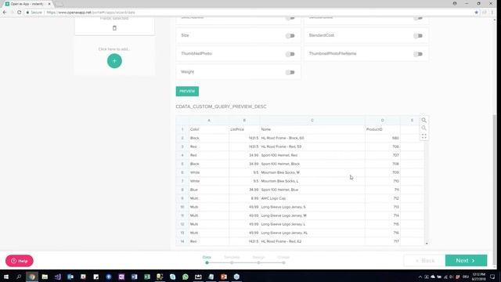This screenshot has width=501, height=282.
Task: Open Outlook from the taskbar
Action: pos(70,277)
